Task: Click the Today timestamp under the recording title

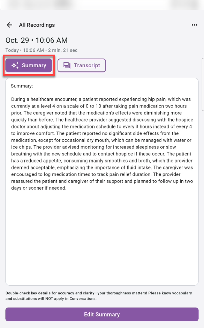Action: (12, 50)
